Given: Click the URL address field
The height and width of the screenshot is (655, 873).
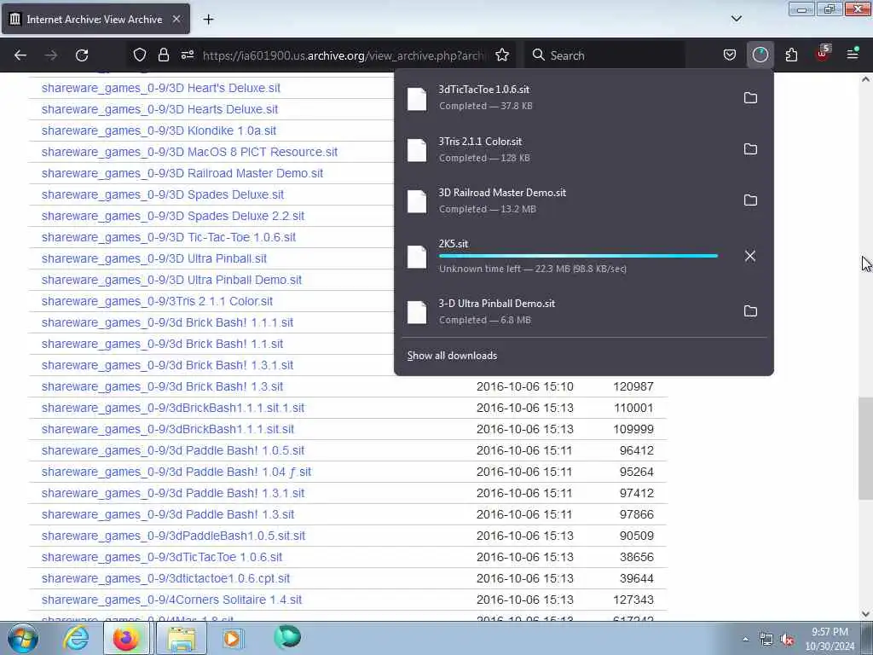Looking at the screenshot, I should [x=343, y=55].
